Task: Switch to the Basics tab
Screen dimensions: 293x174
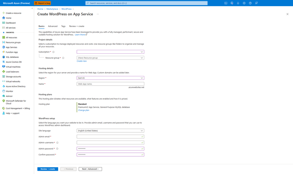Action: 41,26
